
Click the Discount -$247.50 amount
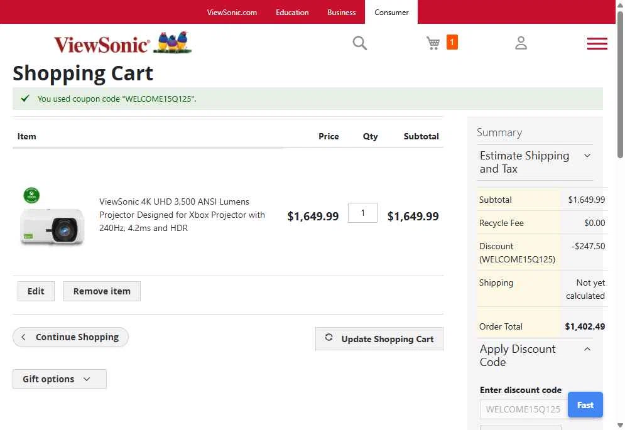point(588,246)
